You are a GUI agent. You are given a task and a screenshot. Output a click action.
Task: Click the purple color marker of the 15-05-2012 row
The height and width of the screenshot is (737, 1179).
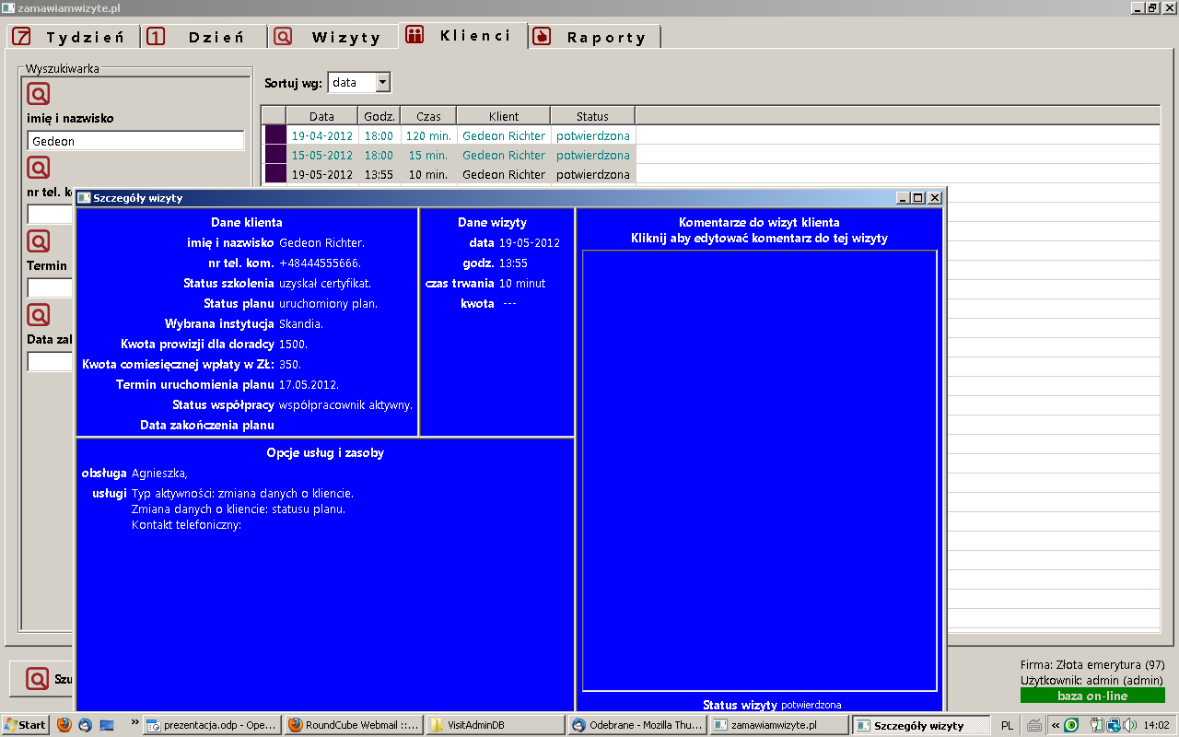coord(275,155)
